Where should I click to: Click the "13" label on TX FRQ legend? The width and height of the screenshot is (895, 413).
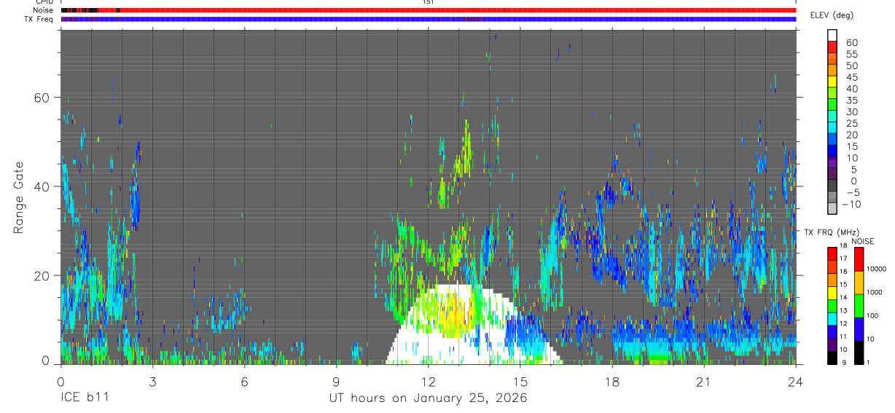point(845,311)
